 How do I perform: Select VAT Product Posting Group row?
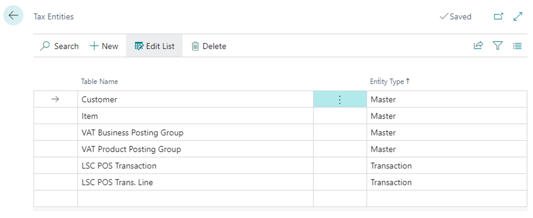click(131, 149)
